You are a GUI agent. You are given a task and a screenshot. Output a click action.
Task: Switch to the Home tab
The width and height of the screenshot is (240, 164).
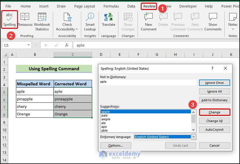point(26,6)
